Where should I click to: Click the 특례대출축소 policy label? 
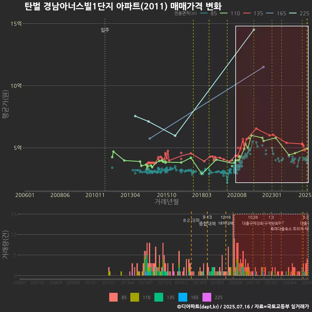click(281, 229)
